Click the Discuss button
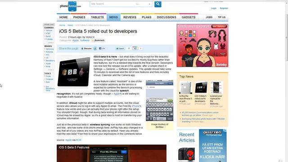 (x=86, y=49)
